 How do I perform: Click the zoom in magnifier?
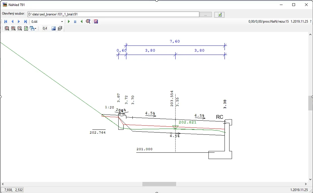pos(13,28)
